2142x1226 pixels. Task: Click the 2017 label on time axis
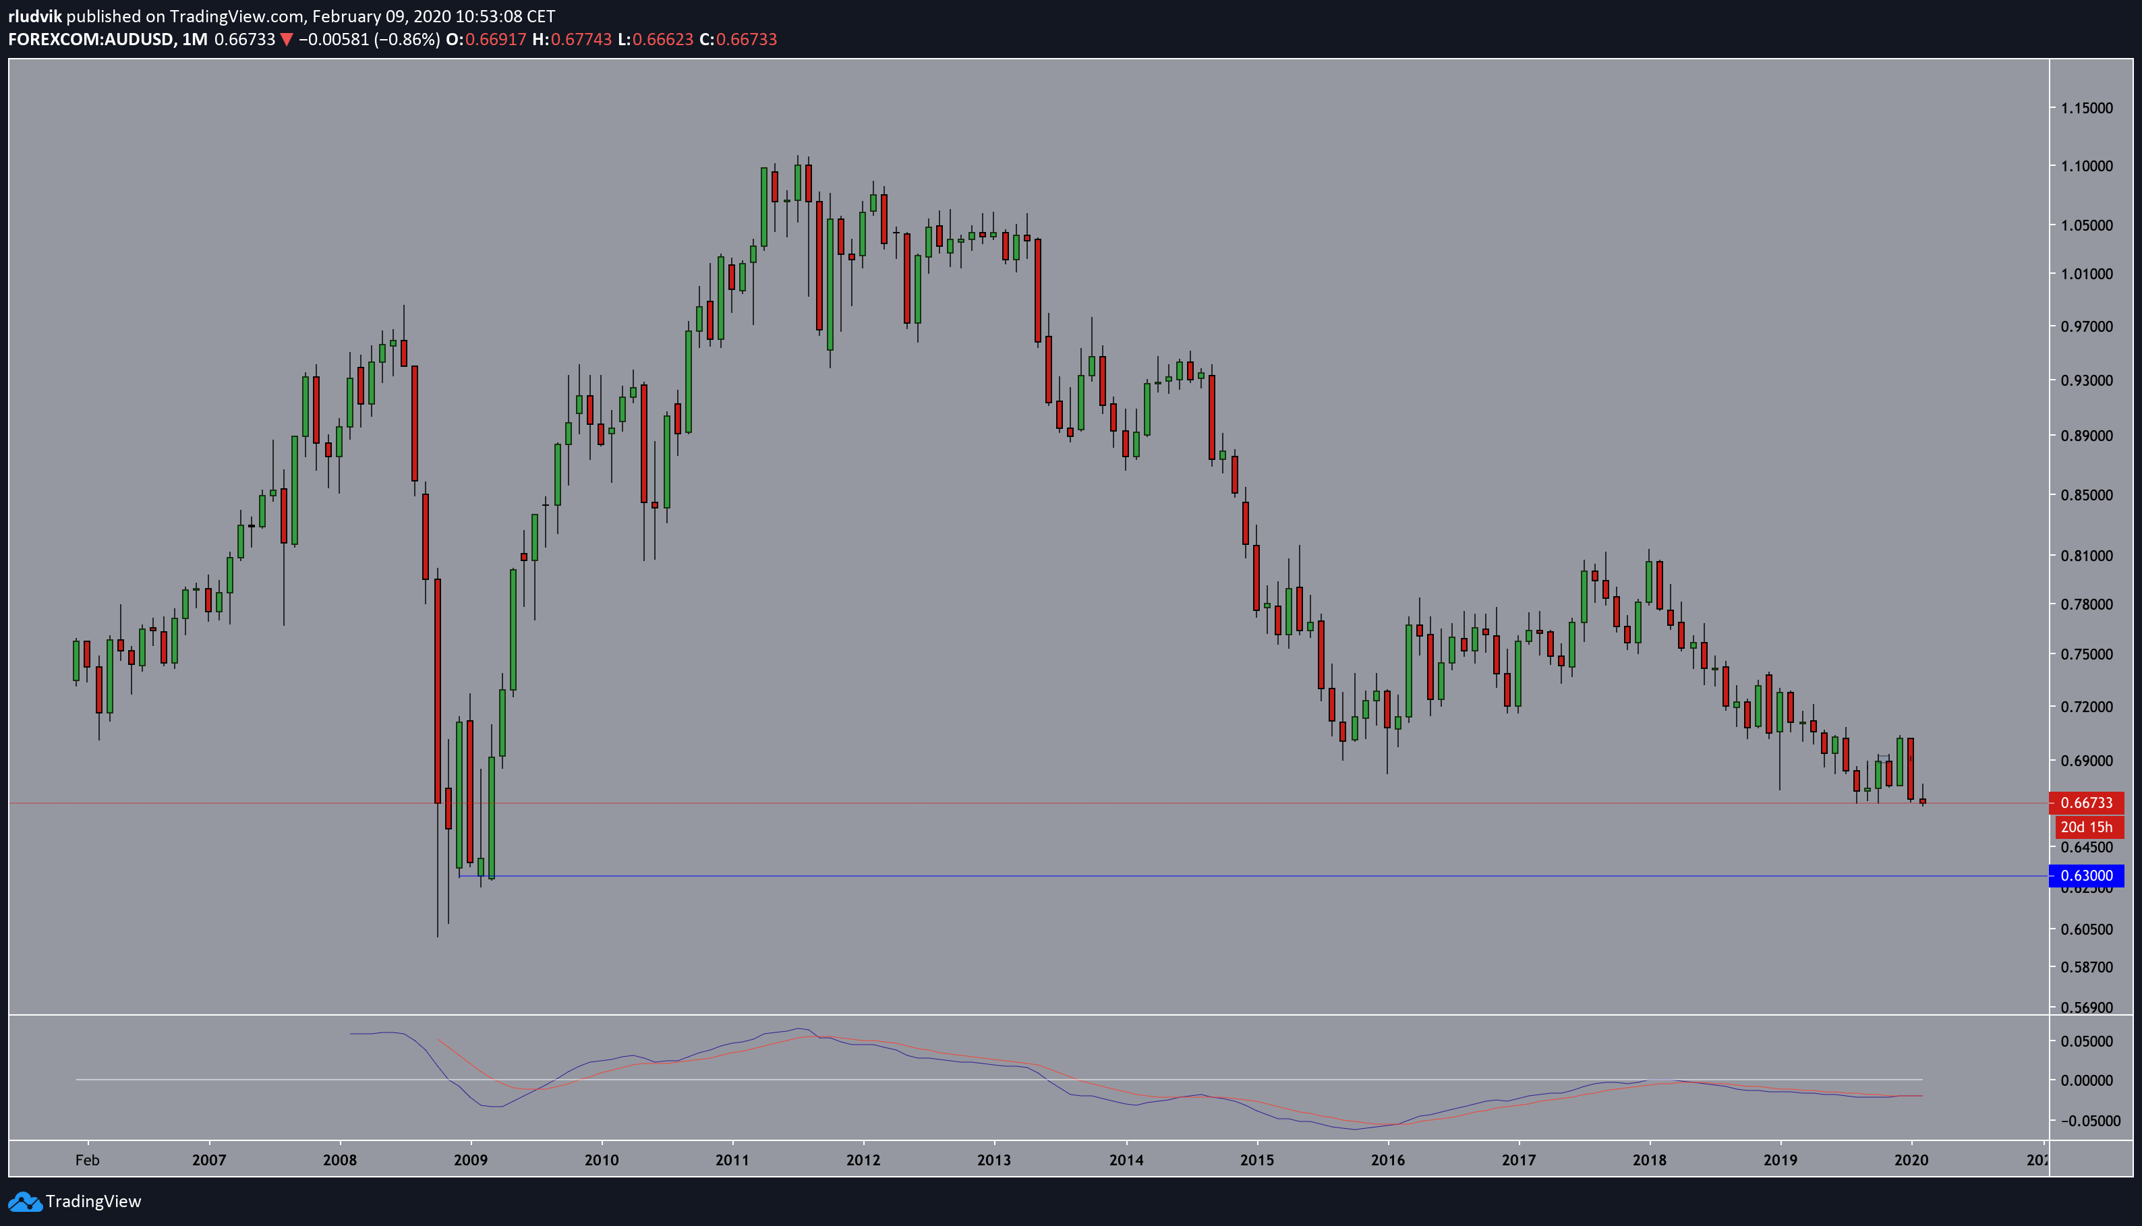pyautogui.click(x=1519, y=1161)
